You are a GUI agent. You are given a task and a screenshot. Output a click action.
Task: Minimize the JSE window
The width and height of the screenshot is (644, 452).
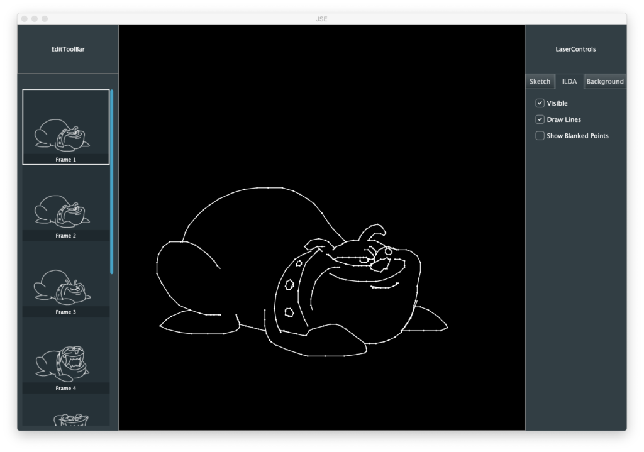[35, 19]
